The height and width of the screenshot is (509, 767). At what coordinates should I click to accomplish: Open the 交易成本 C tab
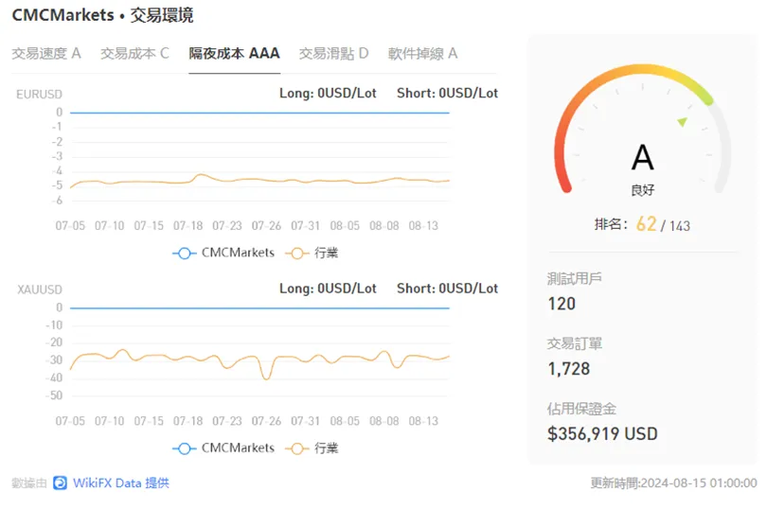(134, 53)
